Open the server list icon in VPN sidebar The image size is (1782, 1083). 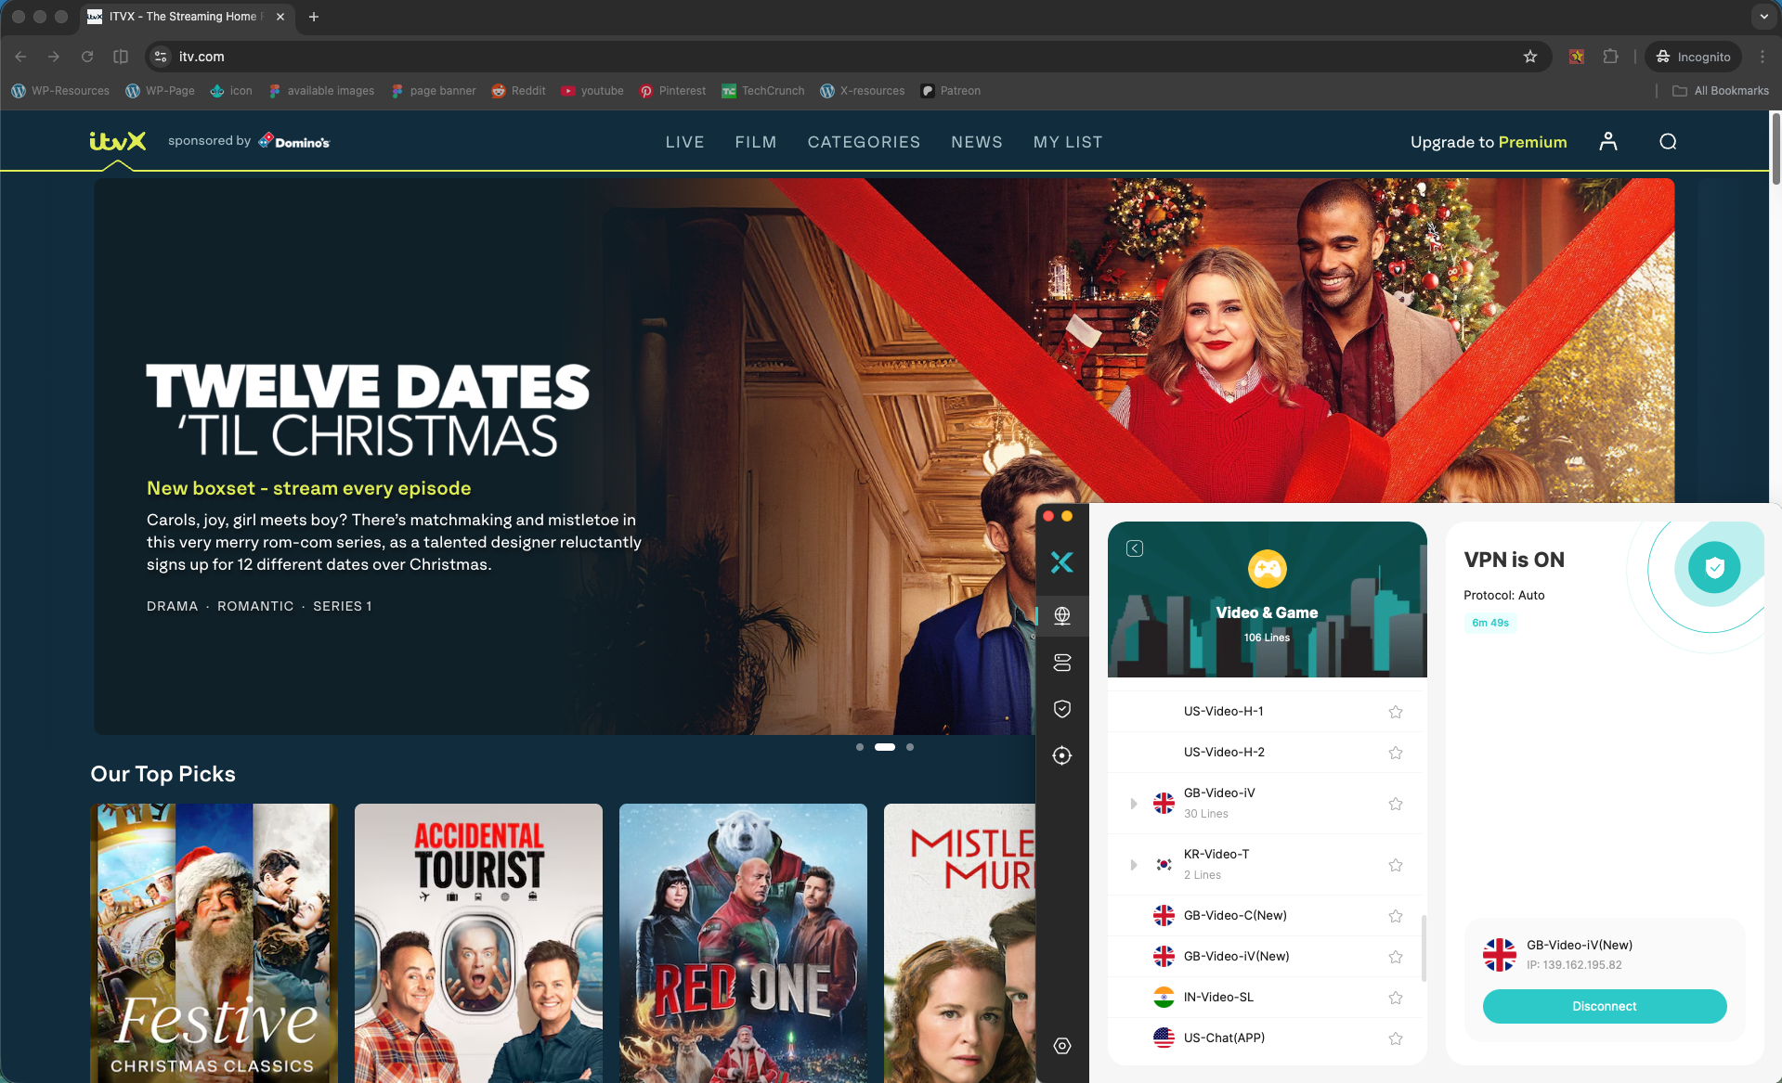[x=1062, y=663]
